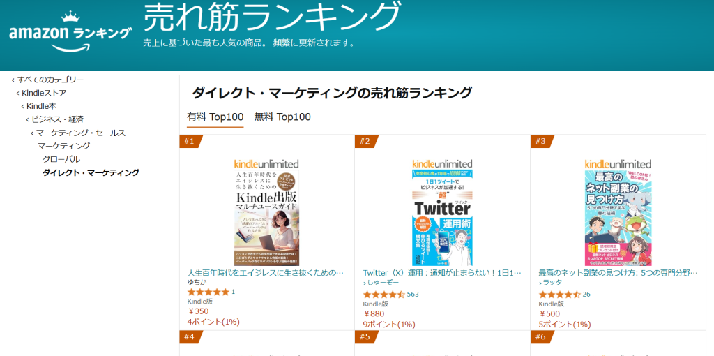This screenshot has width=714, height=356.
Task: Select the グローバル subcategory
Action: click(x=61, y=159)
